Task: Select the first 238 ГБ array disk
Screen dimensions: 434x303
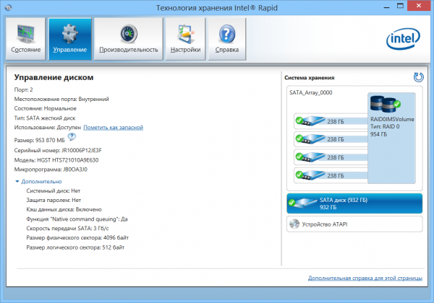Action: pyautogui.click(x=331, y=121)
